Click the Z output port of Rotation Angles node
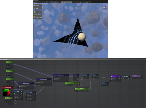 [x=13, y=104]
